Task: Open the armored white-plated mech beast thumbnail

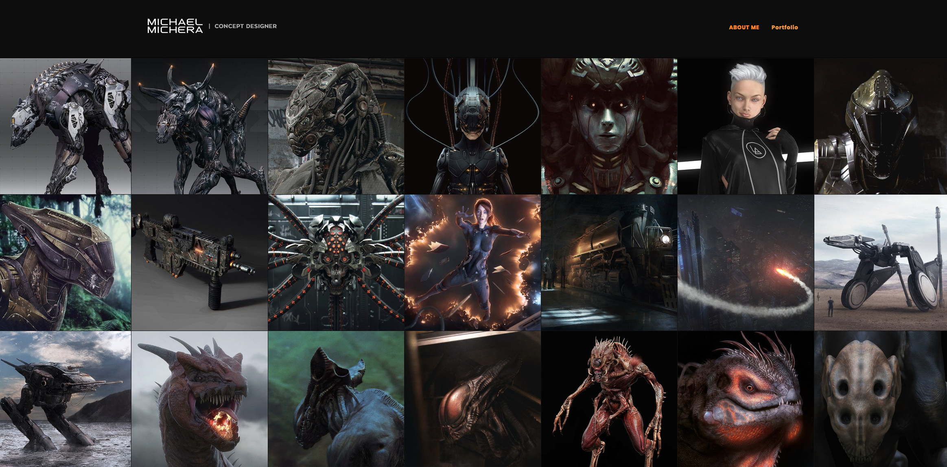Action: point(66,126)
